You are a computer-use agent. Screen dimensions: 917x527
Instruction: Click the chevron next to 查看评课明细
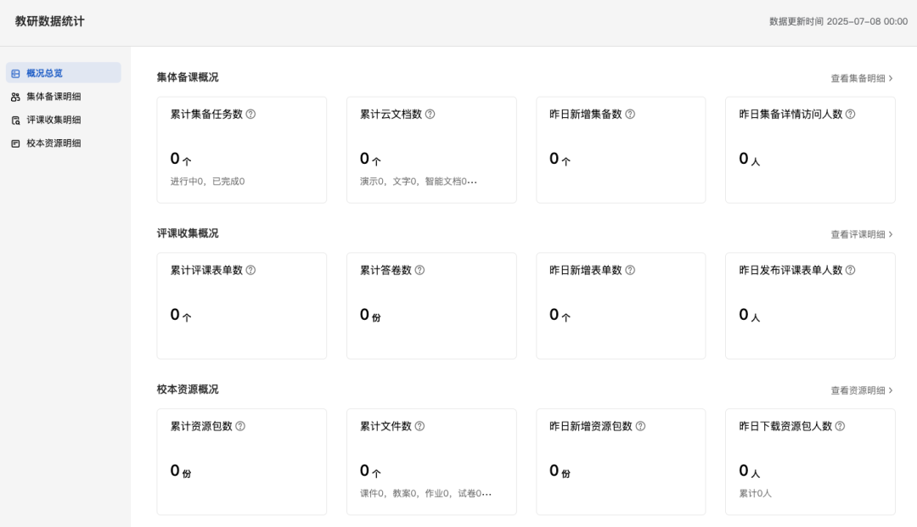pos(890,233)
